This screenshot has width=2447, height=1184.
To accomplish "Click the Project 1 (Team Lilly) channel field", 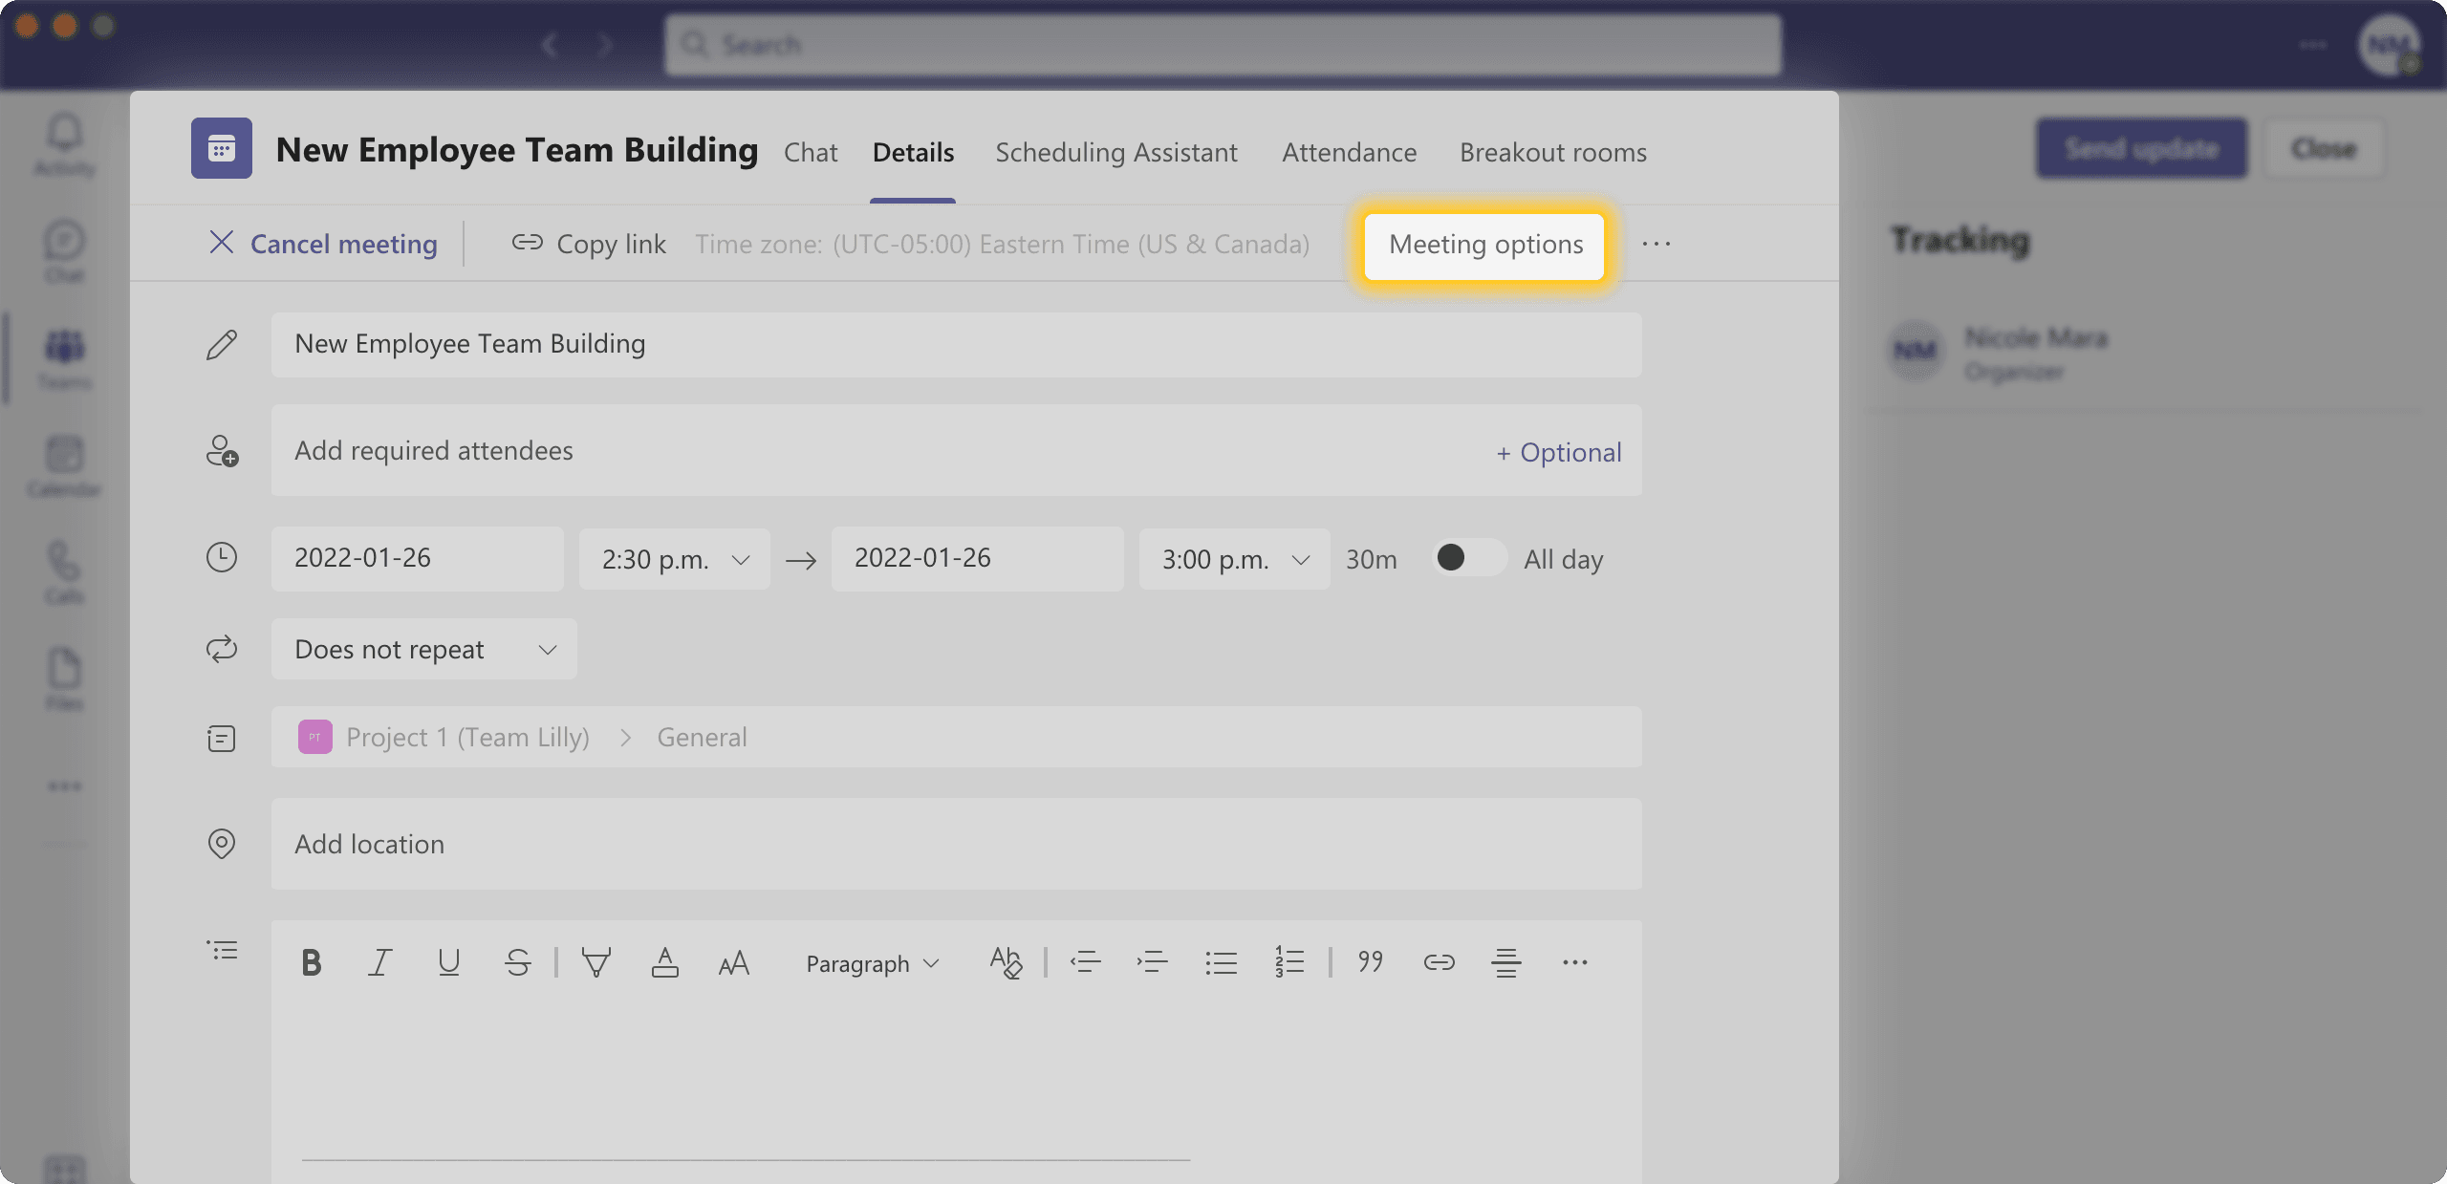I will (x=957, y=737).
